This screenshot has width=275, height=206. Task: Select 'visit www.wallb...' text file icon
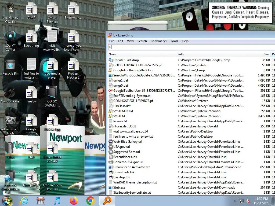(x=52, y=41)
